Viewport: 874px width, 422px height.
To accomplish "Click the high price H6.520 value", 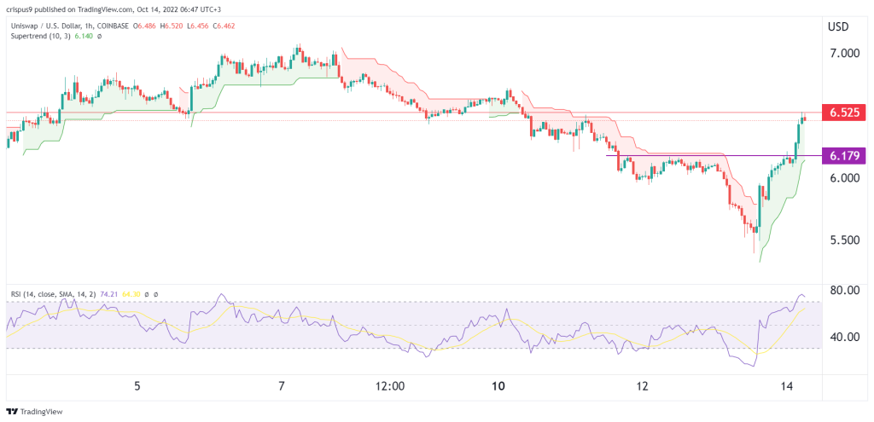I will coord(172,26).
